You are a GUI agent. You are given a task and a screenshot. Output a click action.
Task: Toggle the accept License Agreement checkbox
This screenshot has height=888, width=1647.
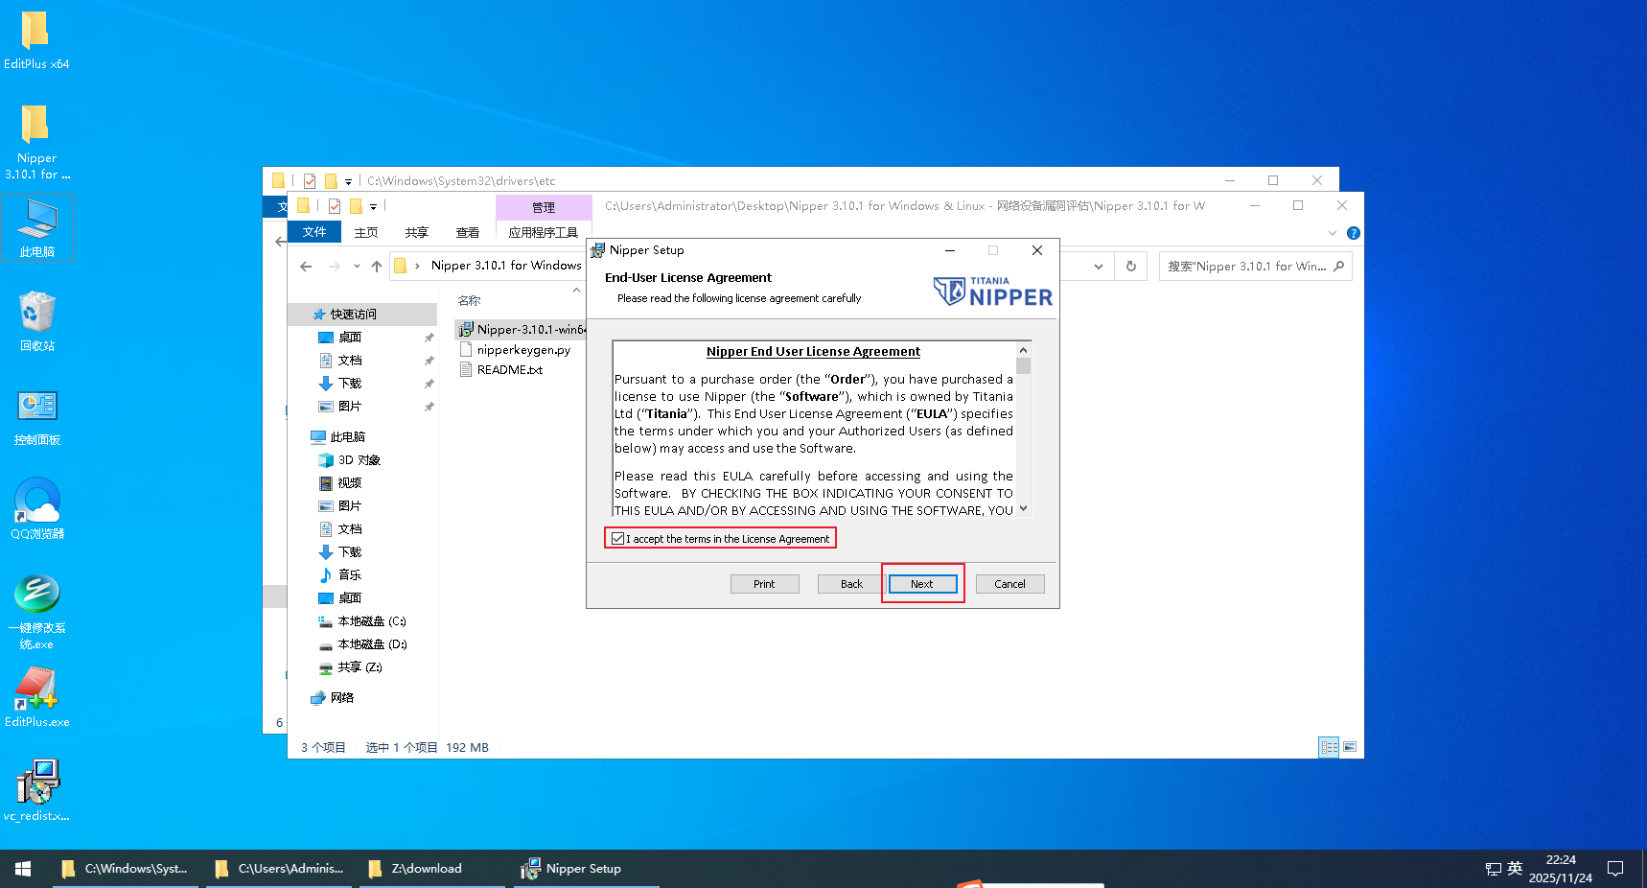(618, 539)
